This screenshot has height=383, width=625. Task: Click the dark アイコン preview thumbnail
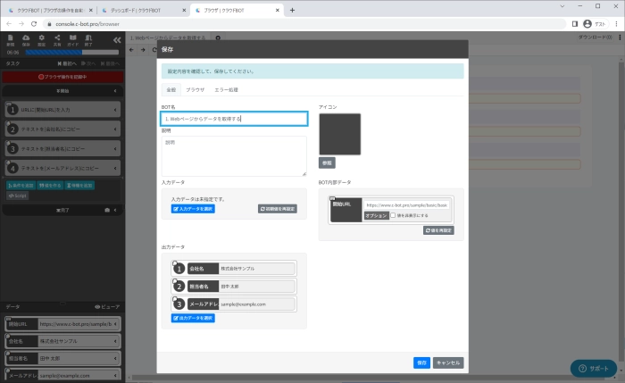[x=339, y=134]
